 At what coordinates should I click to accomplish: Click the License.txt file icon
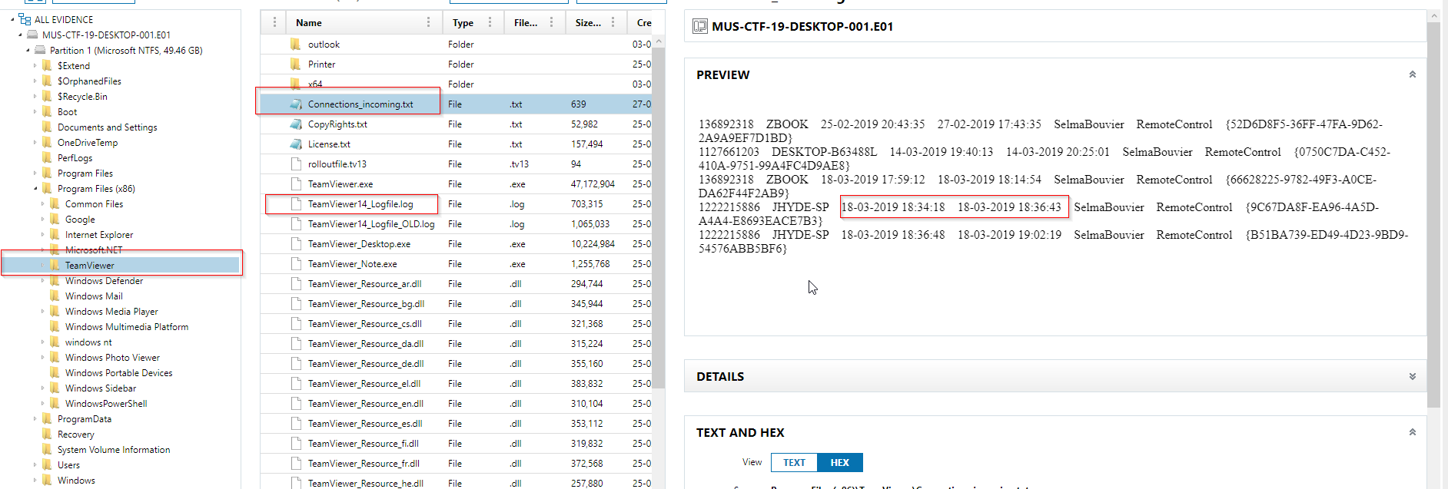click(x=296, y=144)
